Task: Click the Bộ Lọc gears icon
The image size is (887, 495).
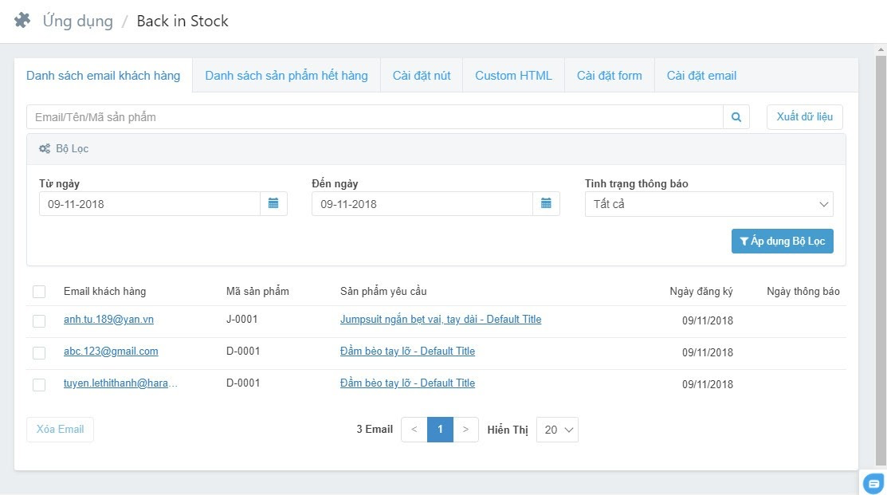Action: point(45,149)
